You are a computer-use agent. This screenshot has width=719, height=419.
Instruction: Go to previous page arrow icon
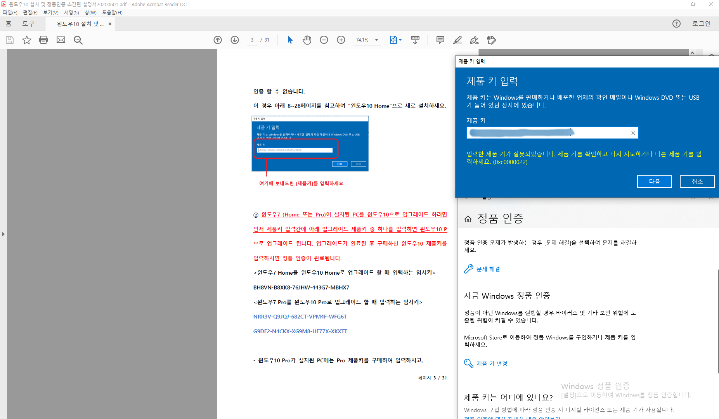pos(218,40)
